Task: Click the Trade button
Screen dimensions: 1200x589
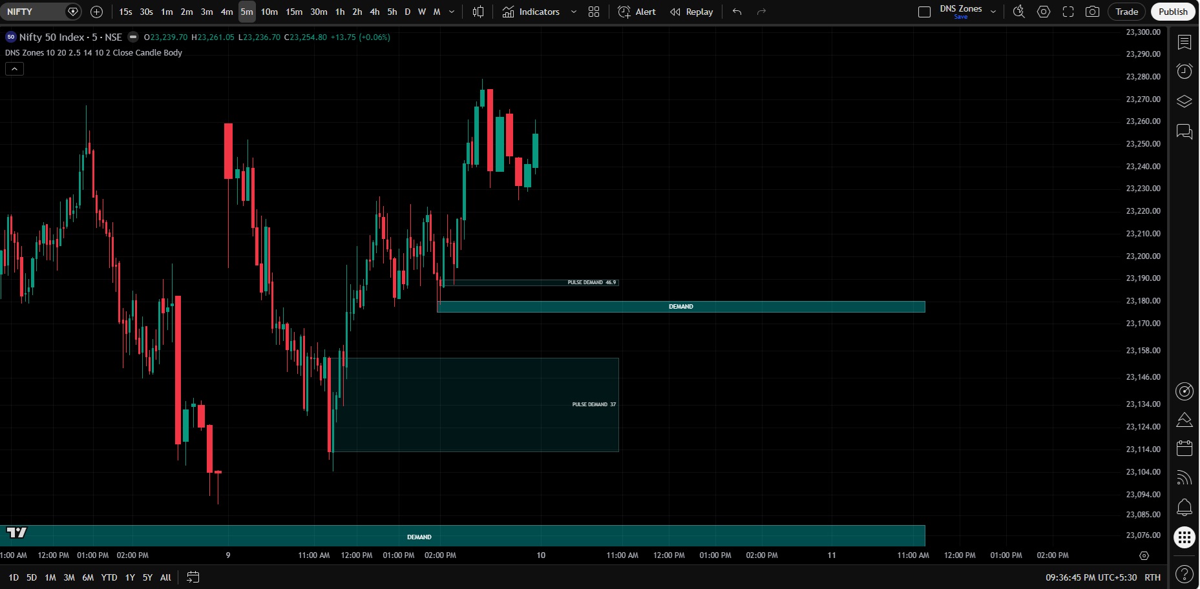Action: 1126,12
